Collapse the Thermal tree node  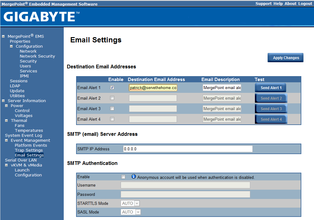click(x=6, y=120)
